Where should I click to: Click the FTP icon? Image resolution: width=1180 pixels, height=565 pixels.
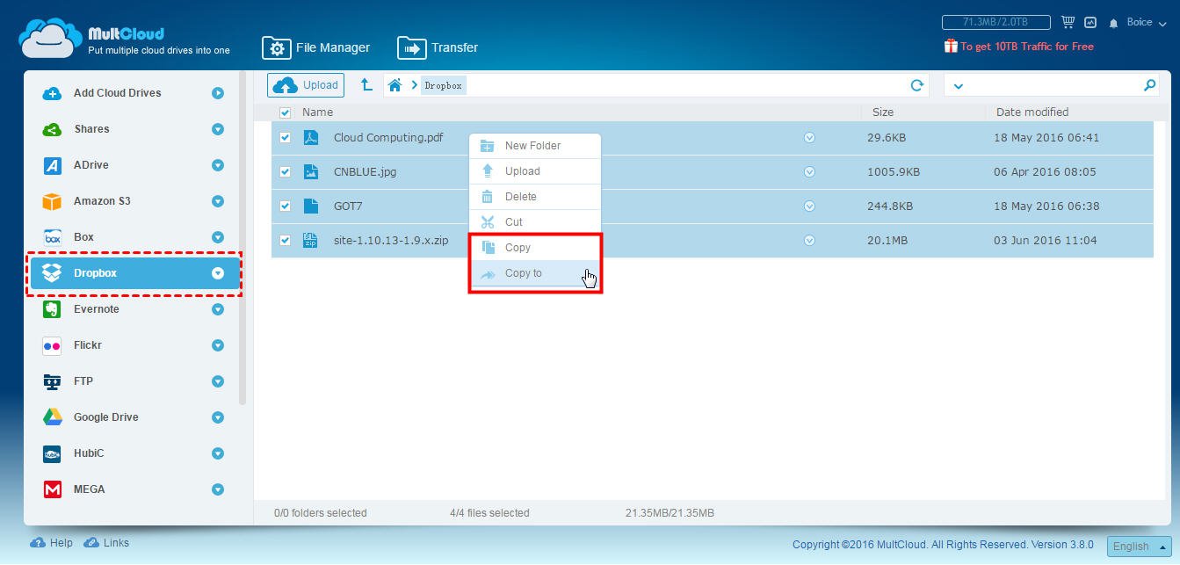(x=52, y=381)
